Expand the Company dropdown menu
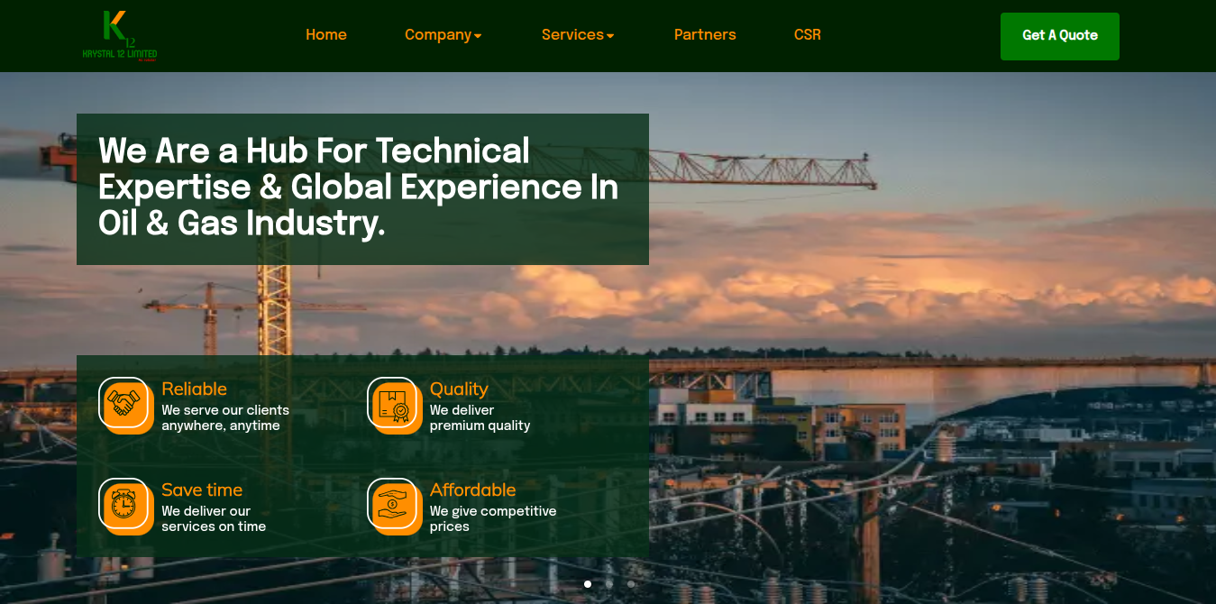This screenshot has width=1216, height=604. point(443,35)
